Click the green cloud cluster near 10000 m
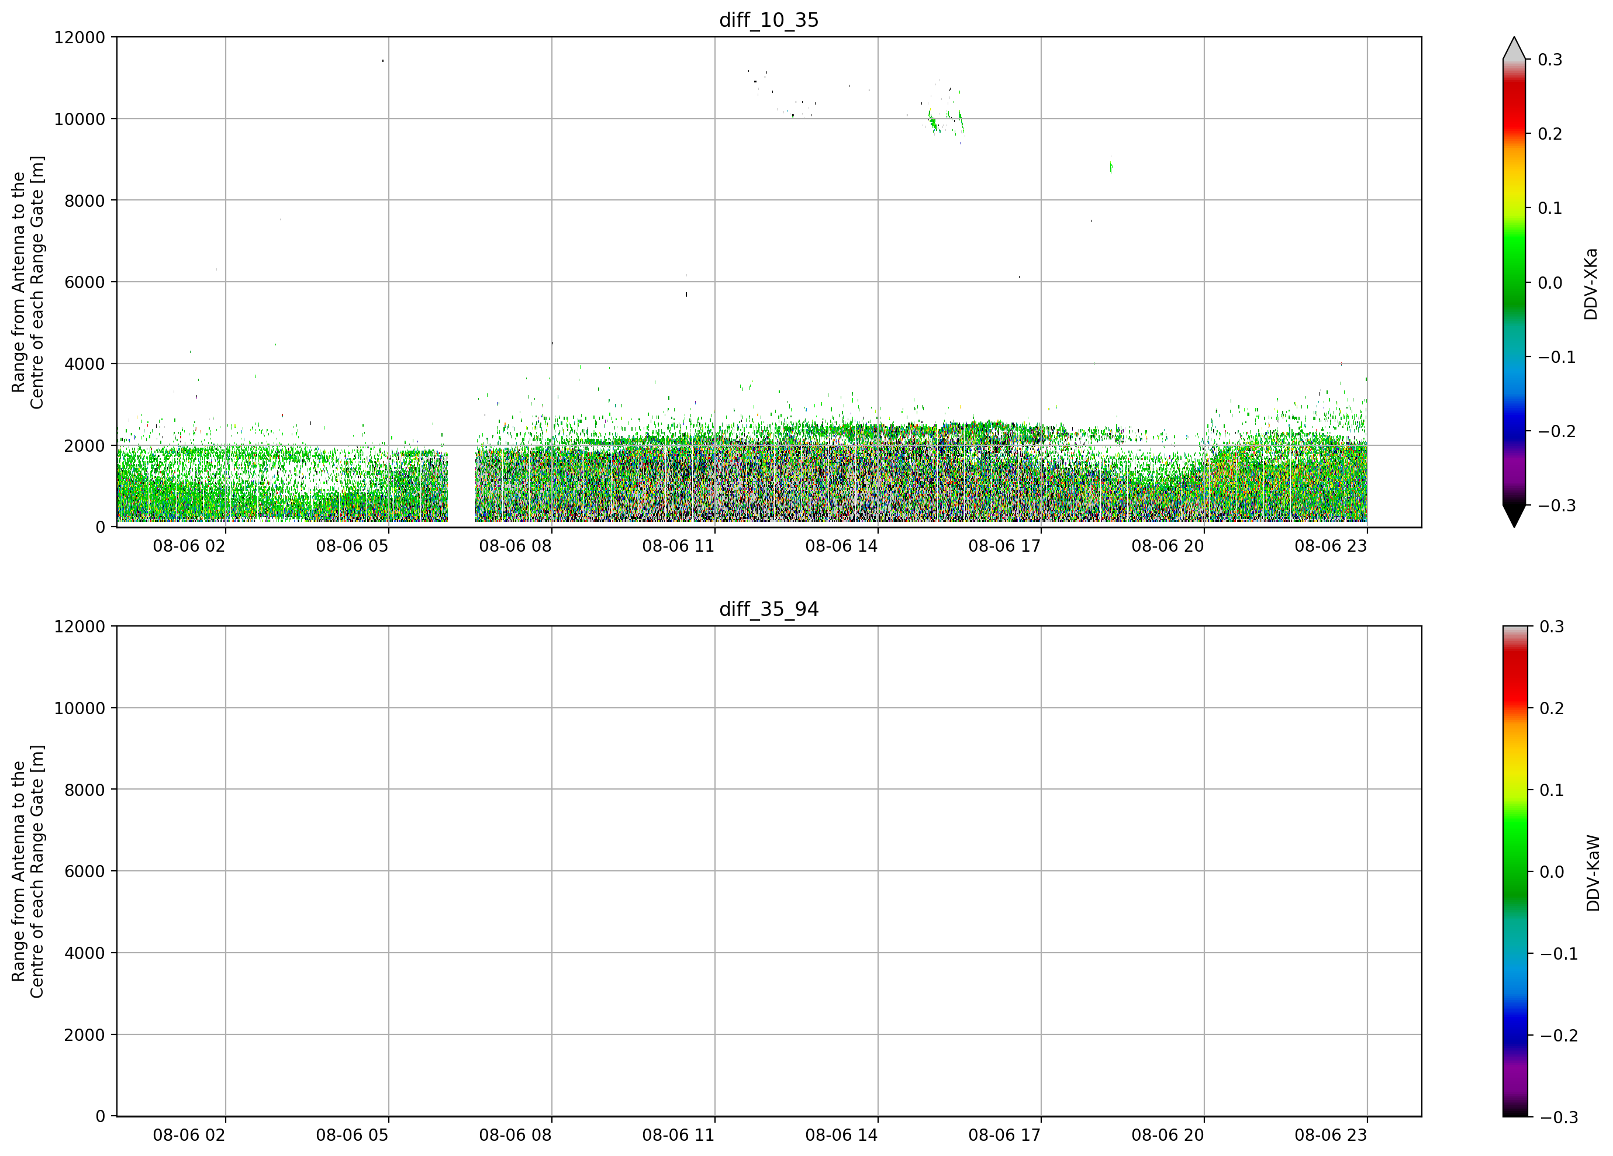Viewport: 1613px width, 1156px height. [x=945, y=121]
